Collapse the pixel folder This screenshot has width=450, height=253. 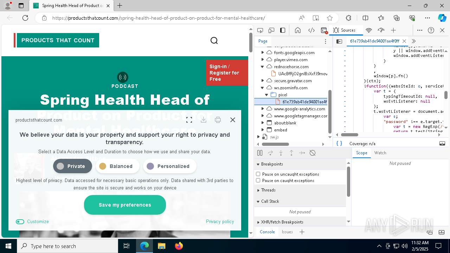[x=267, y=95]
